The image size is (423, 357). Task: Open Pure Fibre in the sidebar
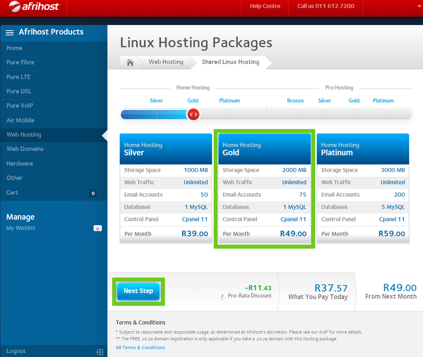pyautogui.click(x=20, y=62)
